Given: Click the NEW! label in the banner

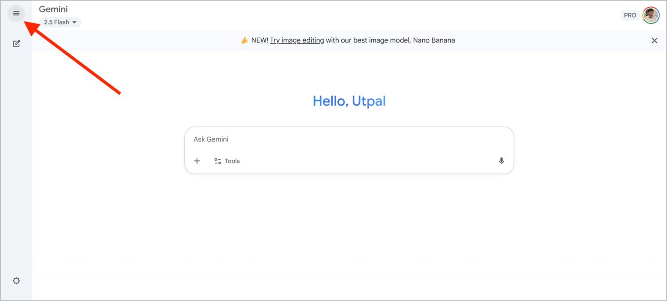Looking at the screenshot, I should point(259,40).
